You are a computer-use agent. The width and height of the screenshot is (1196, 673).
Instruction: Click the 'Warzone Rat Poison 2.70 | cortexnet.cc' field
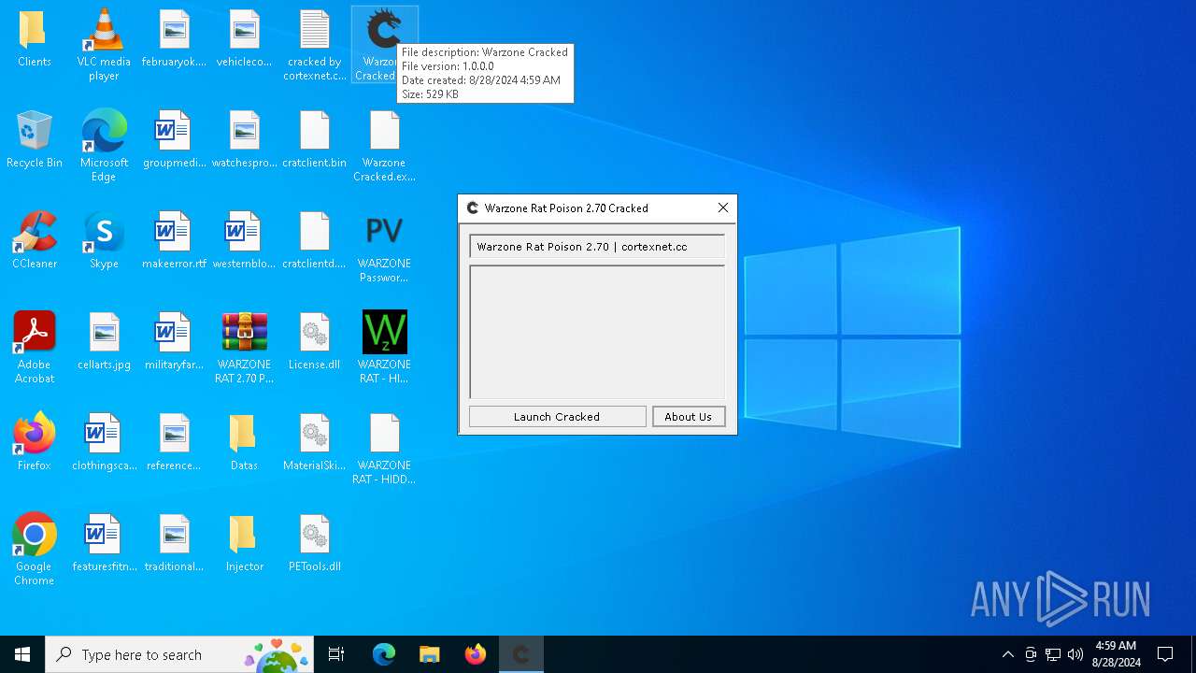pos(597,247)
